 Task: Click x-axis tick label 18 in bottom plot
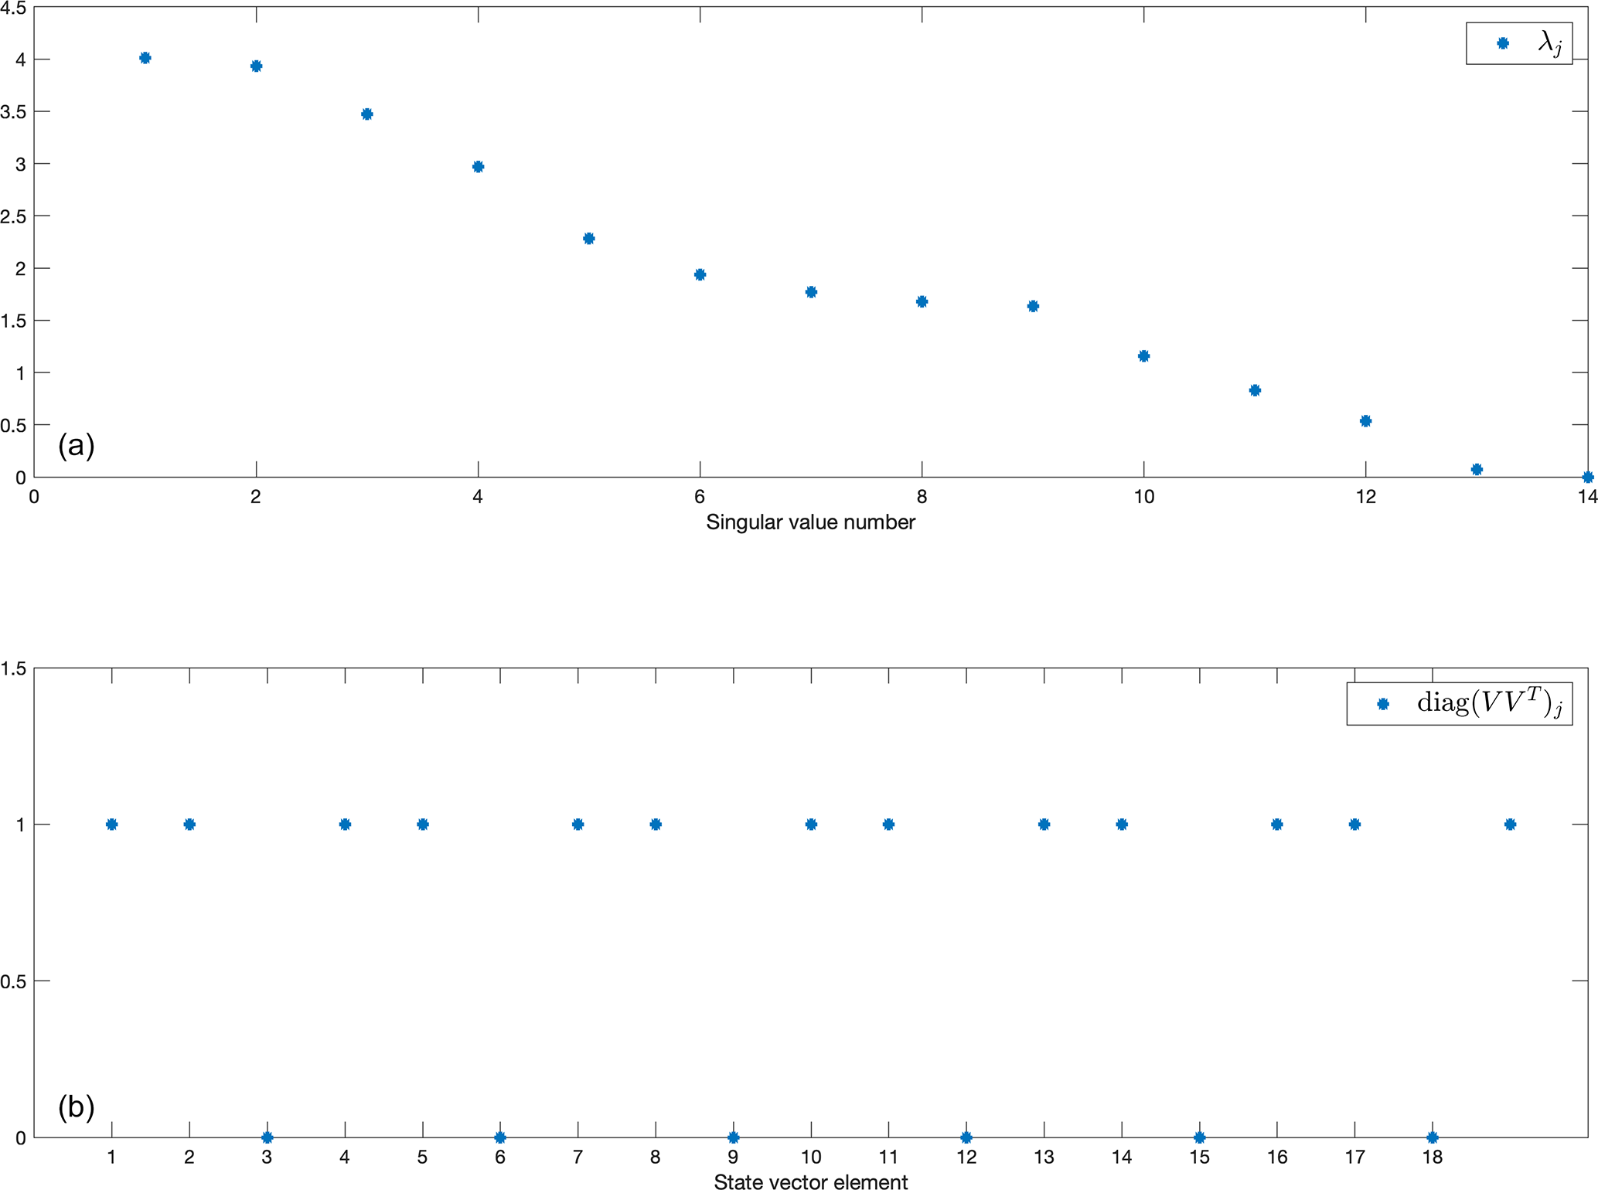point(1432,1157)
